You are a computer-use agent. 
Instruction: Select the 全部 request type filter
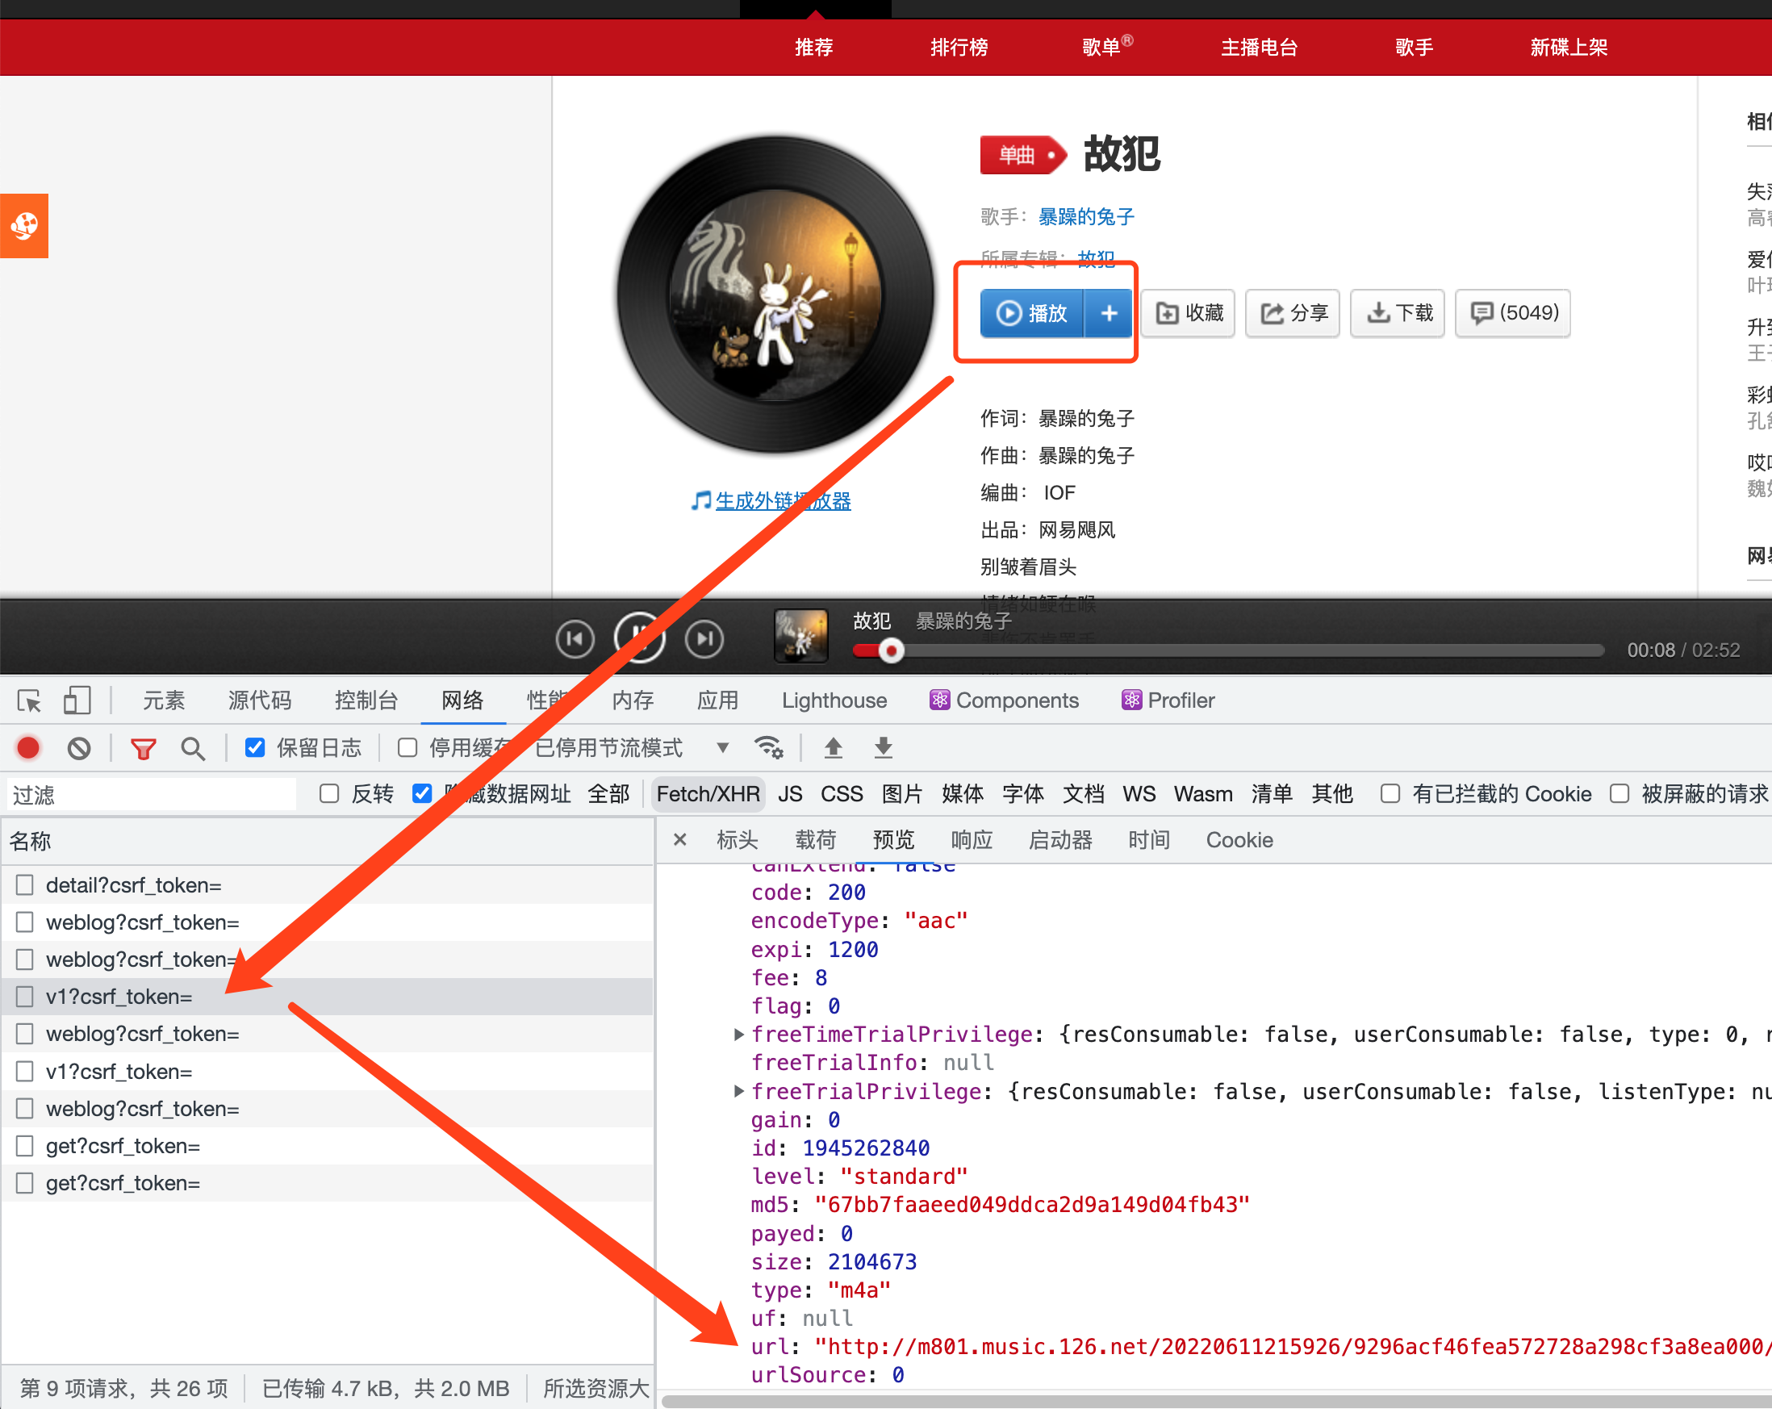608,794
